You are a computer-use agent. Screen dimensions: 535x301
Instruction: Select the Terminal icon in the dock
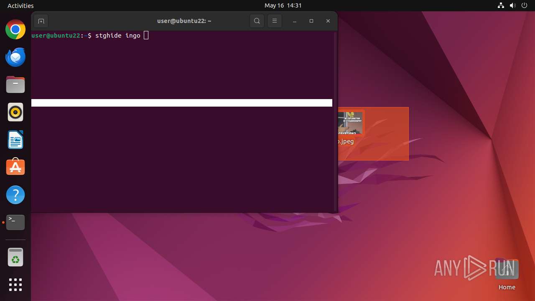(15, 222)
